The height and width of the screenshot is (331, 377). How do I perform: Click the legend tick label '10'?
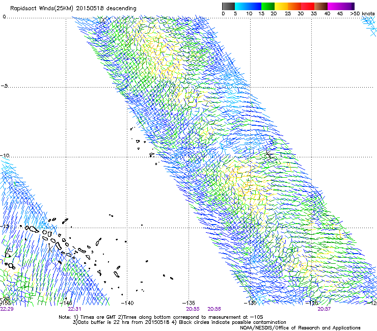[249, 14]
